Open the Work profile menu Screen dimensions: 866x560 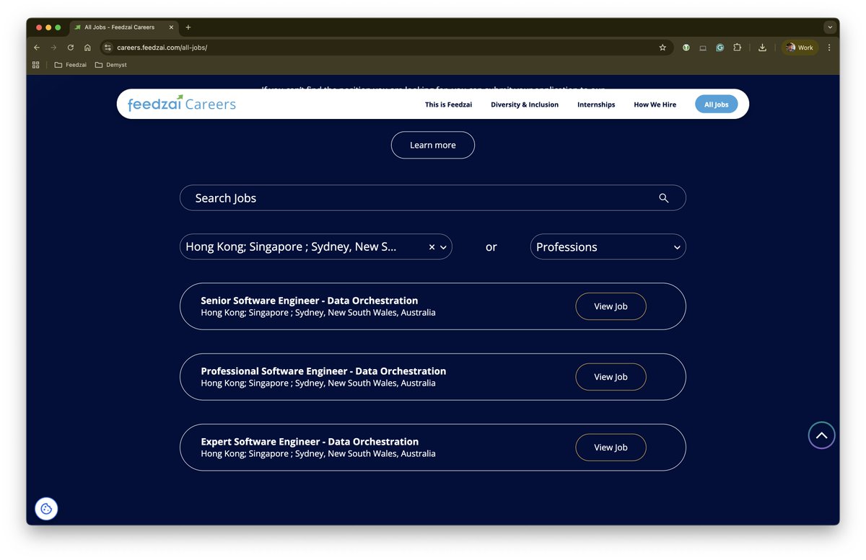pyautogui.click(x=800, y=48)
